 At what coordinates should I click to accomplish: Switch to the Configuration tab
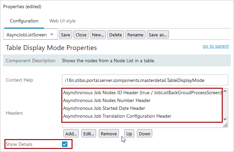(x=24, y=21)
